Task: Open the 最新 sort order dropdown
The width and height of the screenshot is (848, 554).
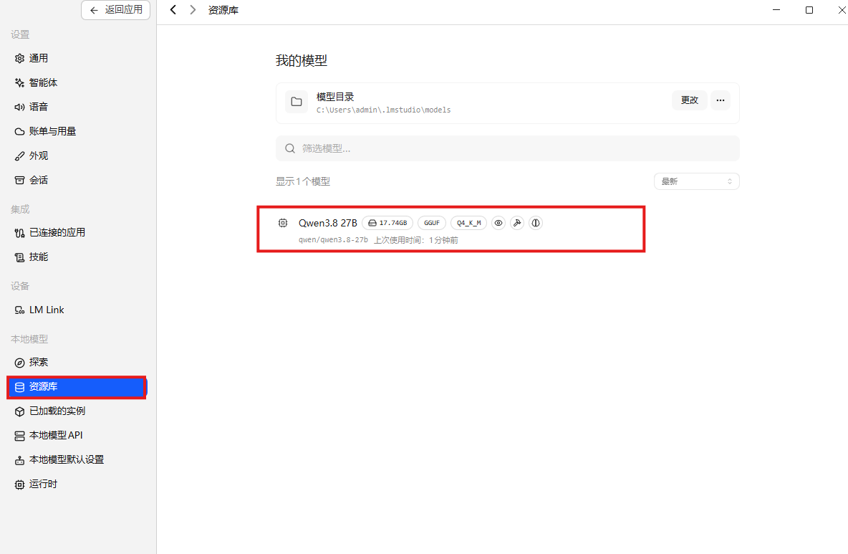Action: coord(697,181)
